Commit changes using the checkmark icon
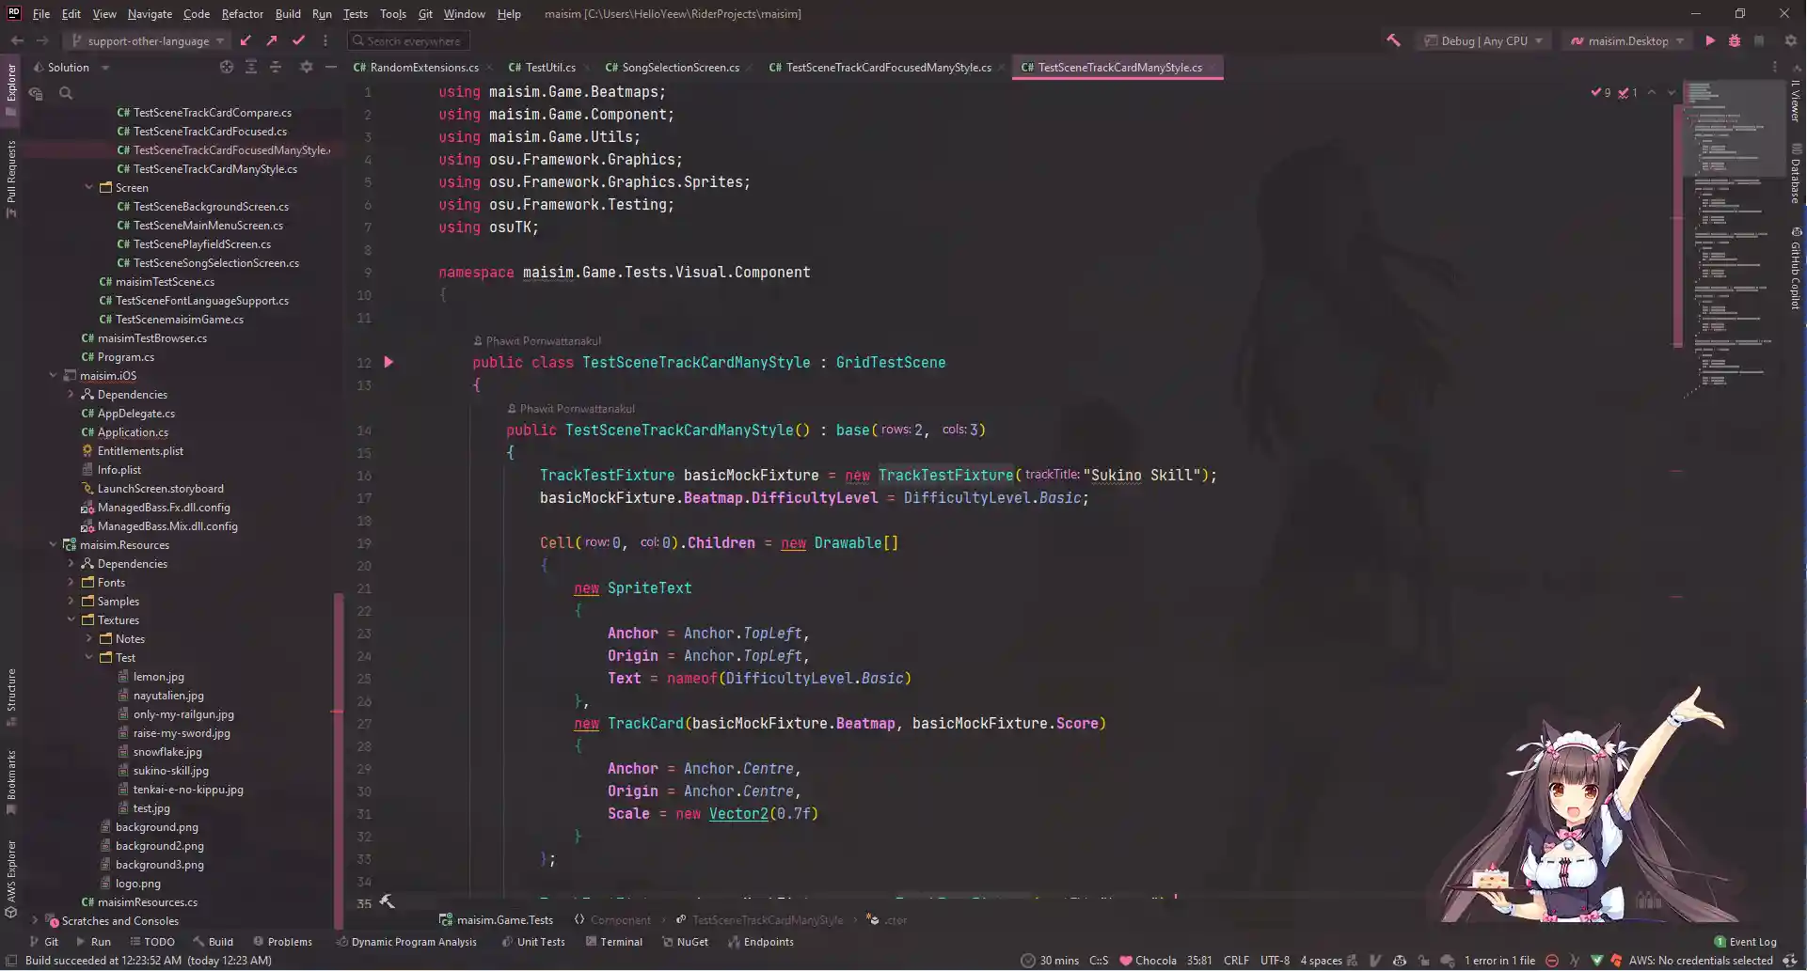The height and width of the screenshot is (971, 1807). point(299,40)
